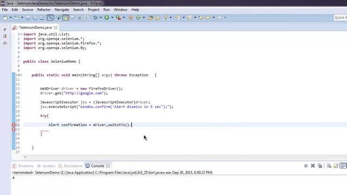
Task: Switch to the Problems tab
Action: pyautogui.click(x=23, y=166)
